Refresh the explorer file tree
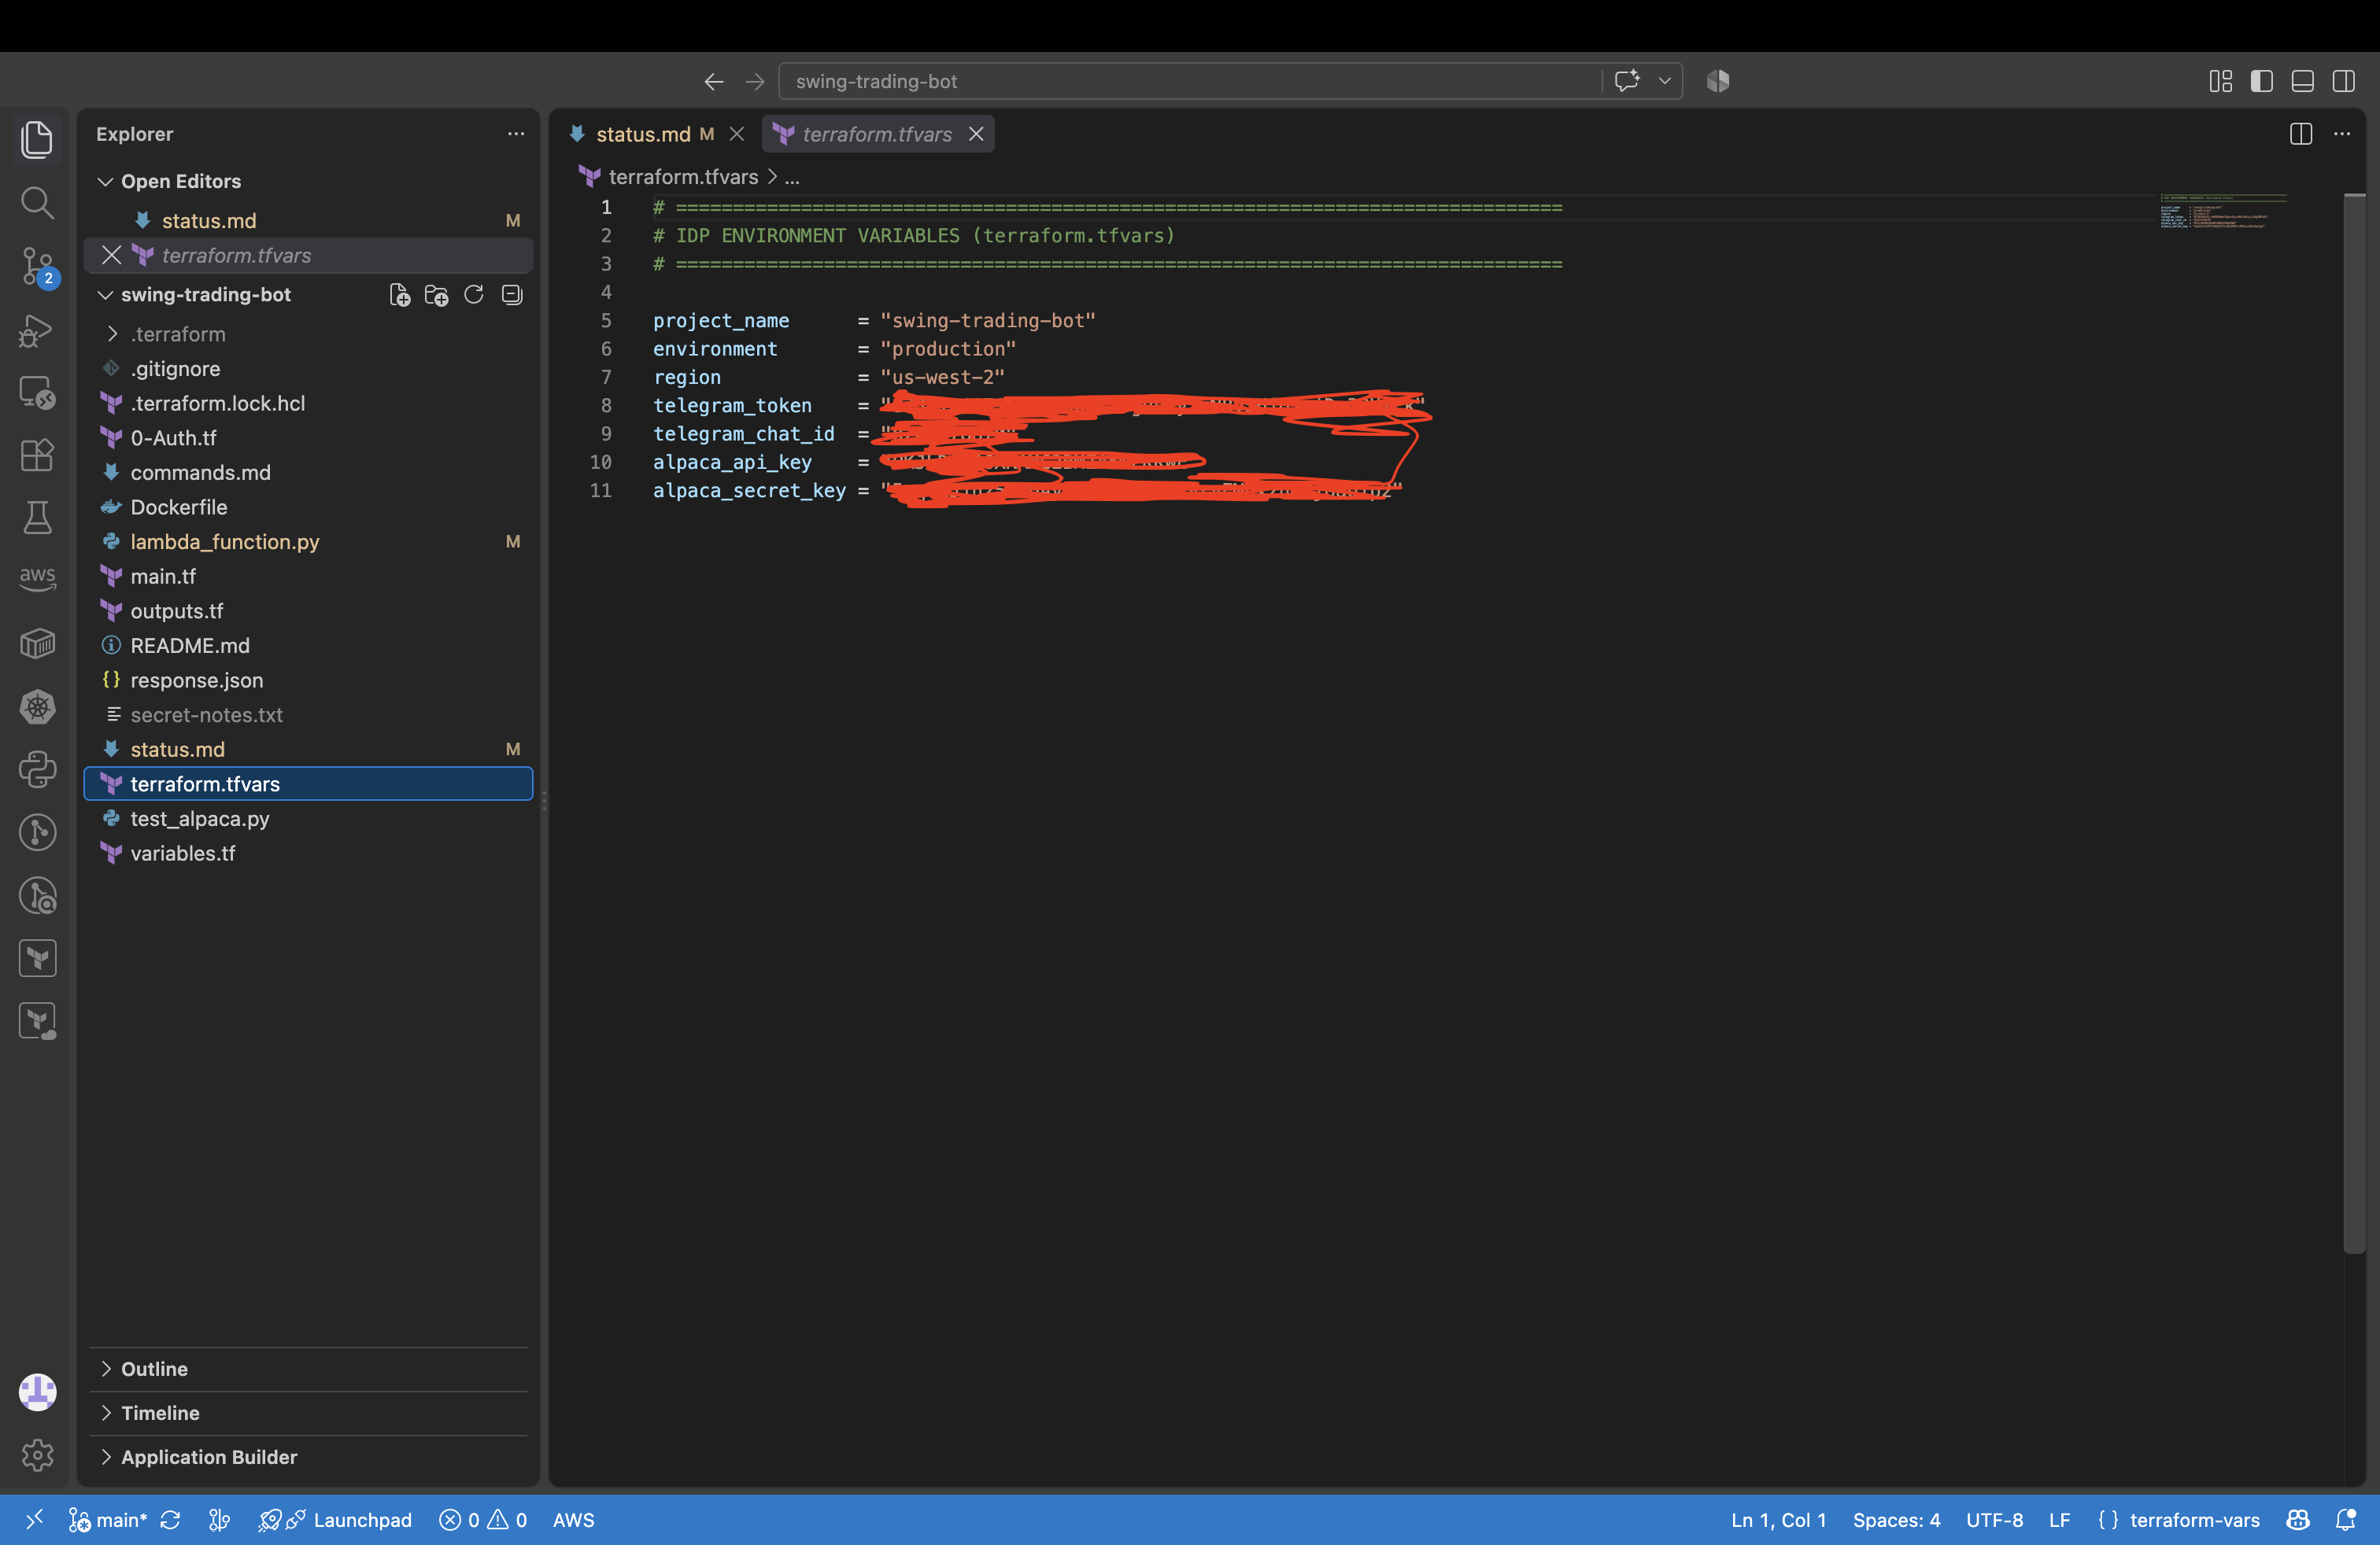Image resolution: width=2380 pixels, height=1545 pixels. [x=474, y=295]
